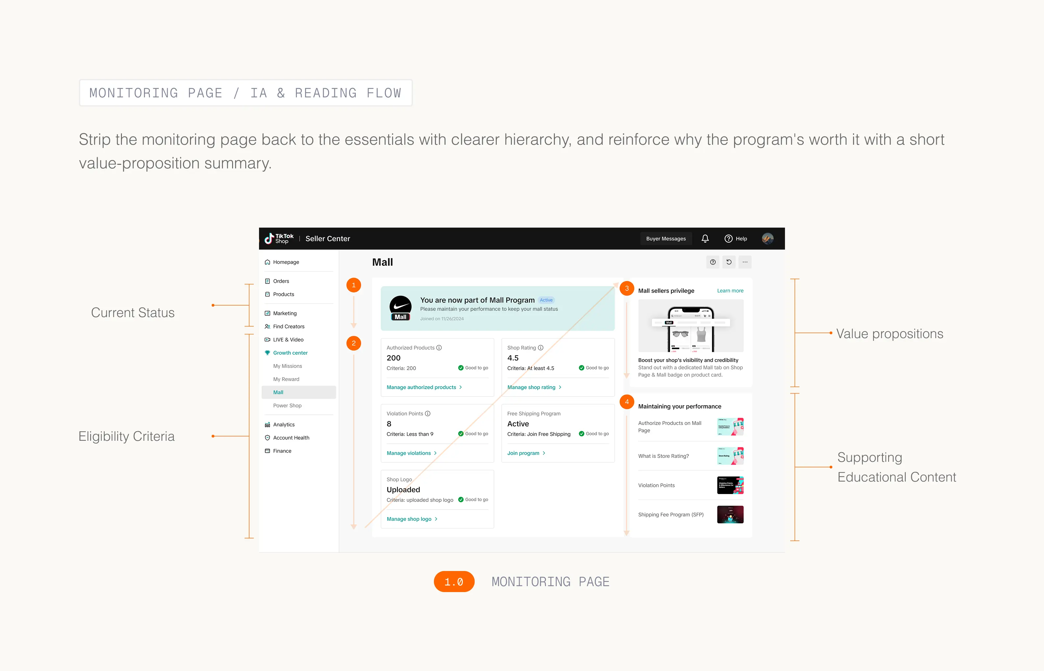Click chevron after Join program
This screenshot has height=671, width=1044.
544,453
